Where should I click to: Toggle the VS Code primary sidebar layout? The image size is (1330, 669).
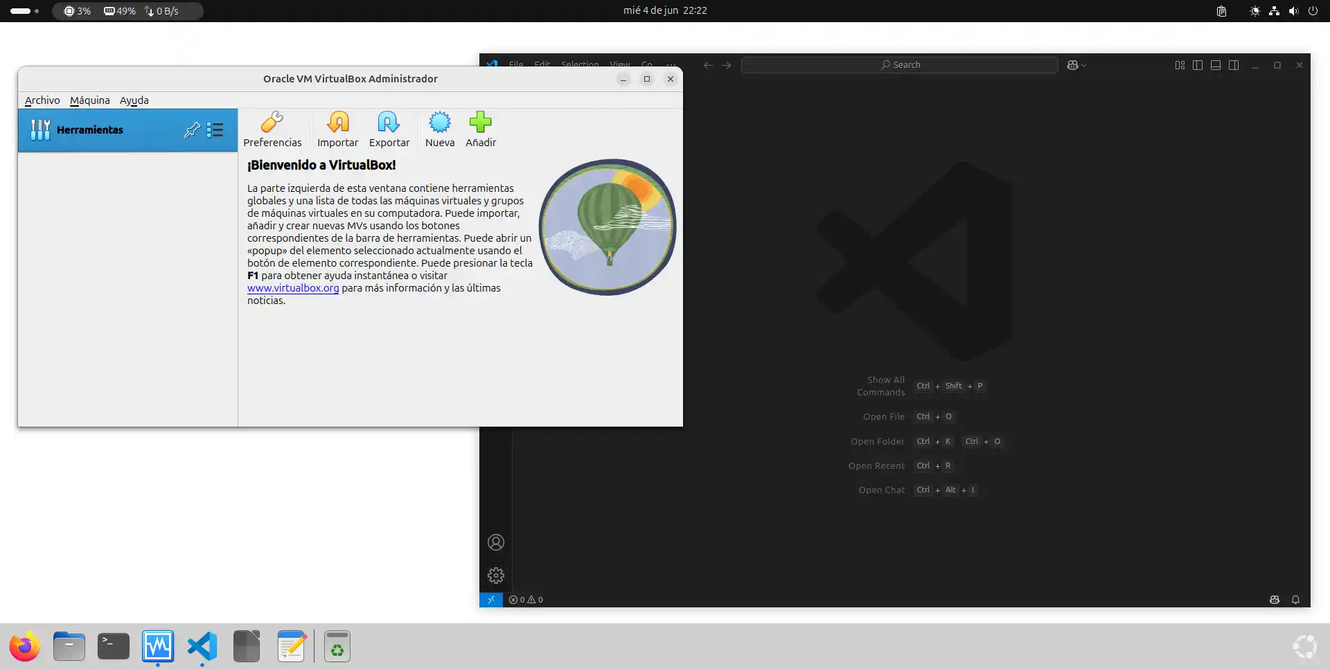1198,64
